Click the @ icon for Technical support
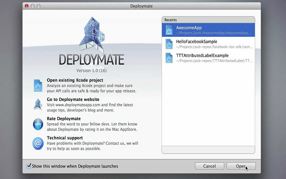 [x=38, y=144]
